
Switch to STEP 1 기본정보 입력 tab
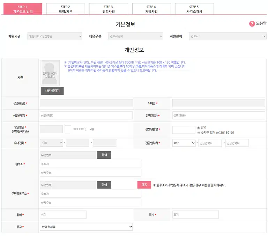[23, 9]
